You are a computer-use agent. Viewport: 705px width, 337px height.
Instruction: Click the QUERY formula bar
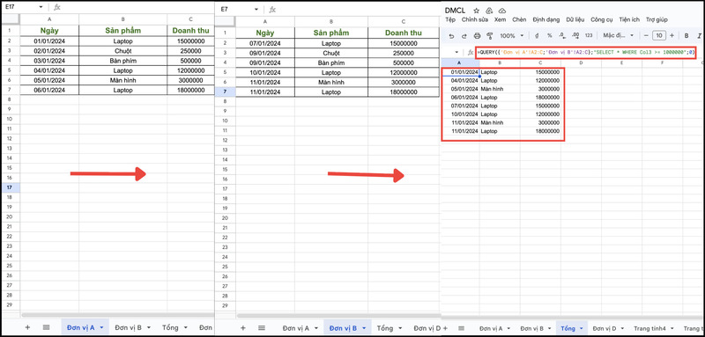tap(586, 52)
